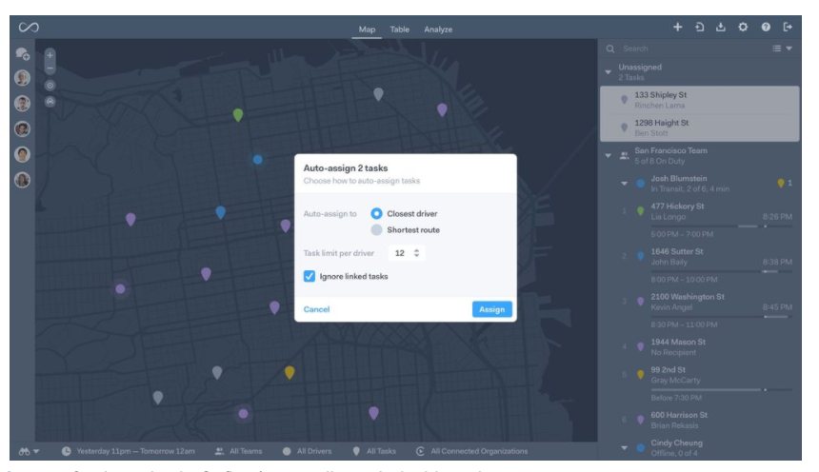
Task: Click the Assign button
Action: click(492, 309)
